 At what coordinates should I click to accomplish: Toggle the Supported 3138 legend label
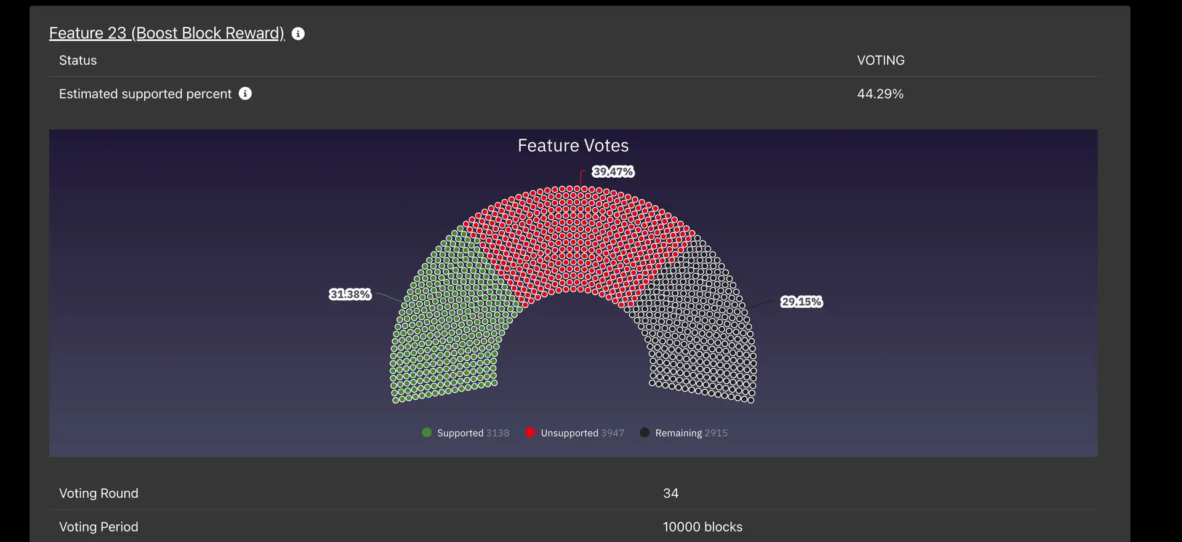tap(473, 433)
